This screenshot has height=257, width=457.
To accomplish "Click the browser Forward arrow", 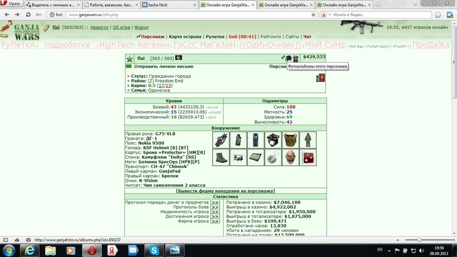I will pos(17,15).
